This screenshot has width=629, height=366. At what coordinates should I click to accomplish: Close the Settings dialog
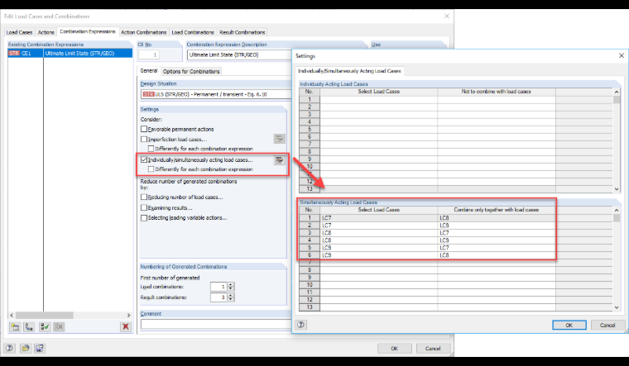pos(621,55)
